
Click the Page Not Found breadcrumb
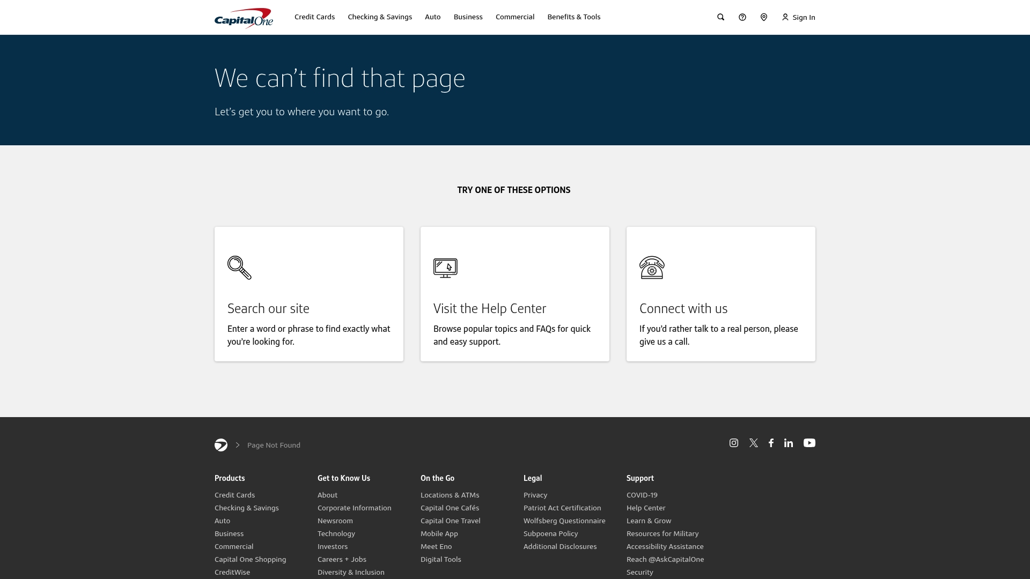[x=274, y=445]
